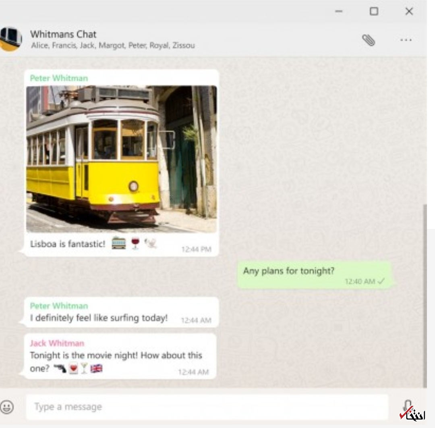Open the yellow tram photo
The image size is (435, 428).
tap(121, 159)
